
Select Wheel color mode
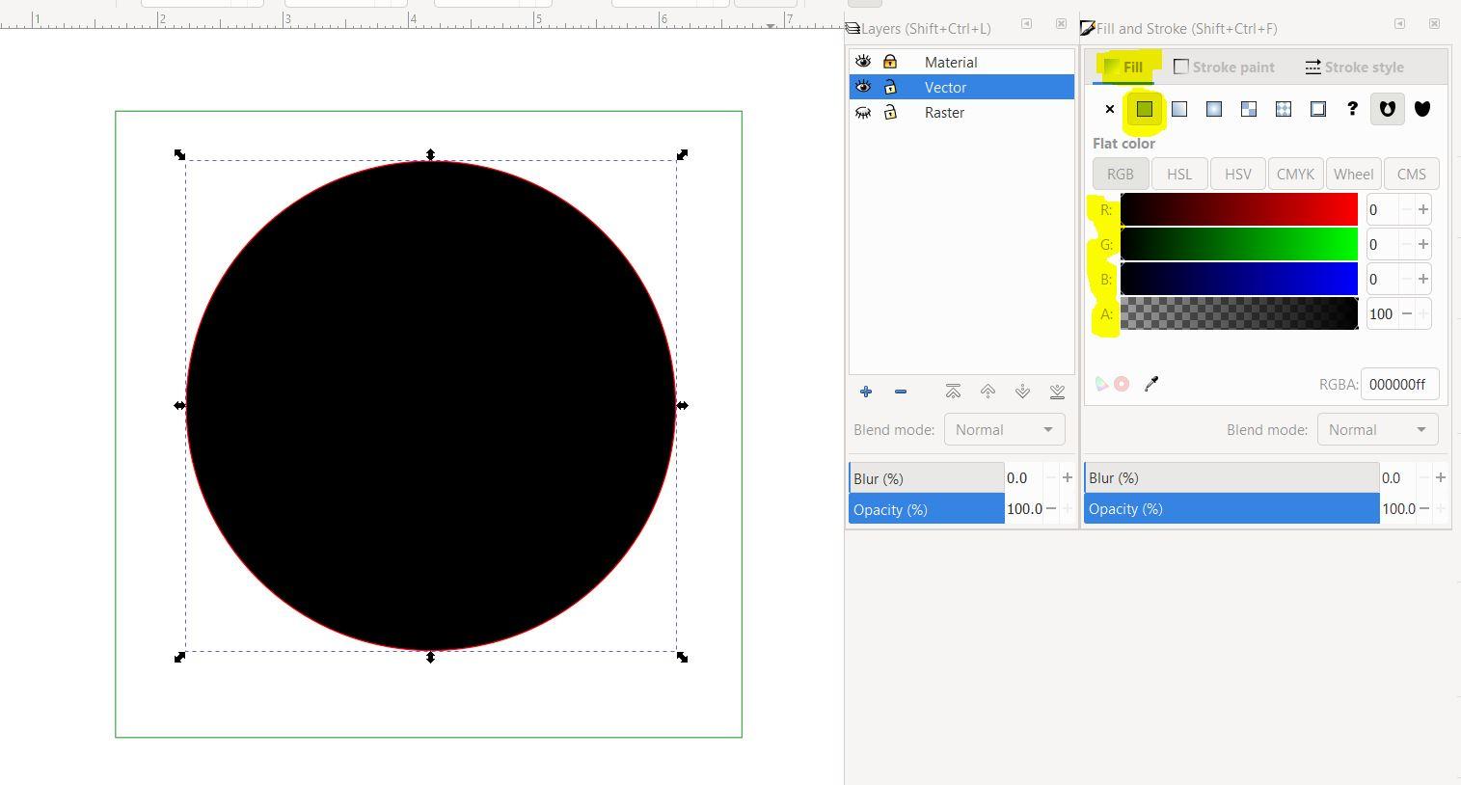click(1353, 175)
